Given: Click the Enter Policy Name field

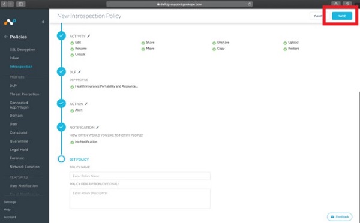Looking at the screenshot, I should (x=140, y=176).
